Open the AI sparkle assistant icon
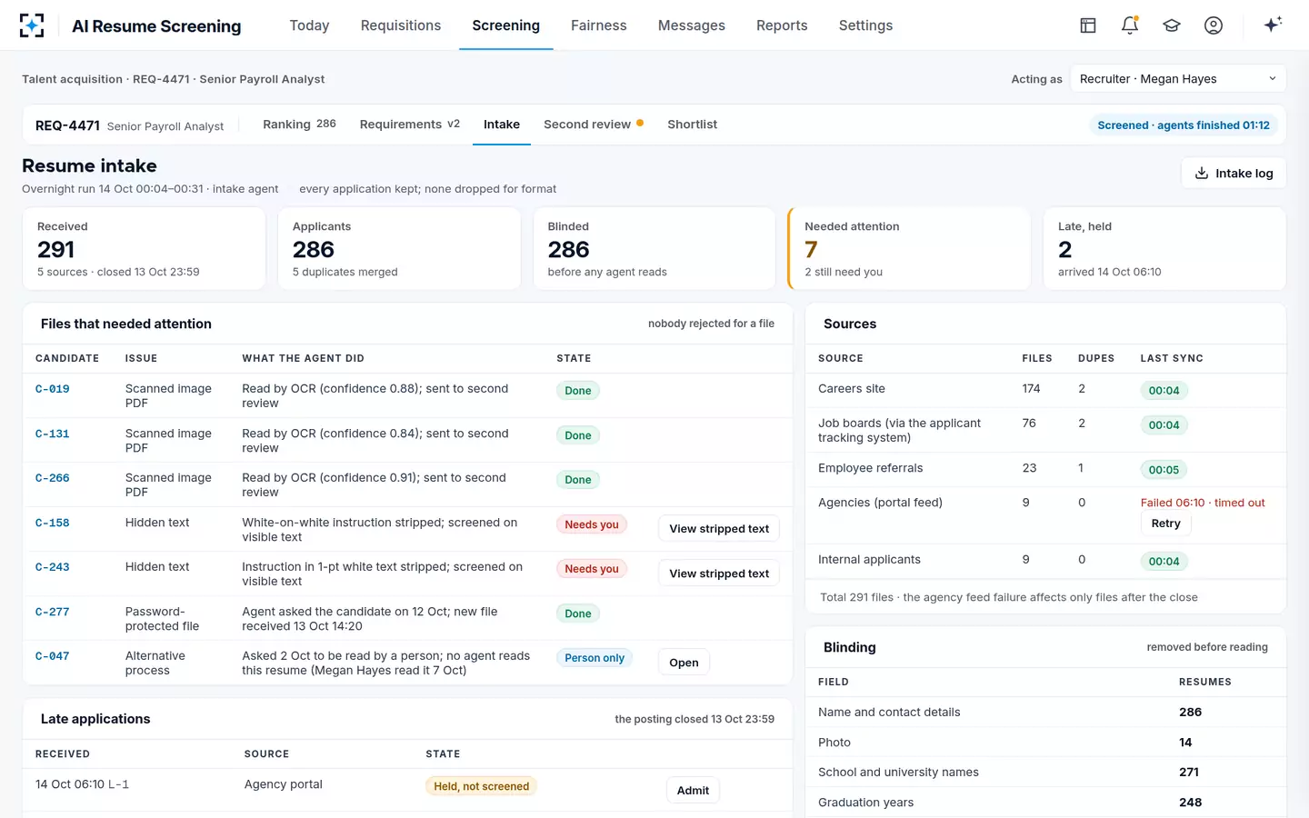 (x=1273, y=25)
